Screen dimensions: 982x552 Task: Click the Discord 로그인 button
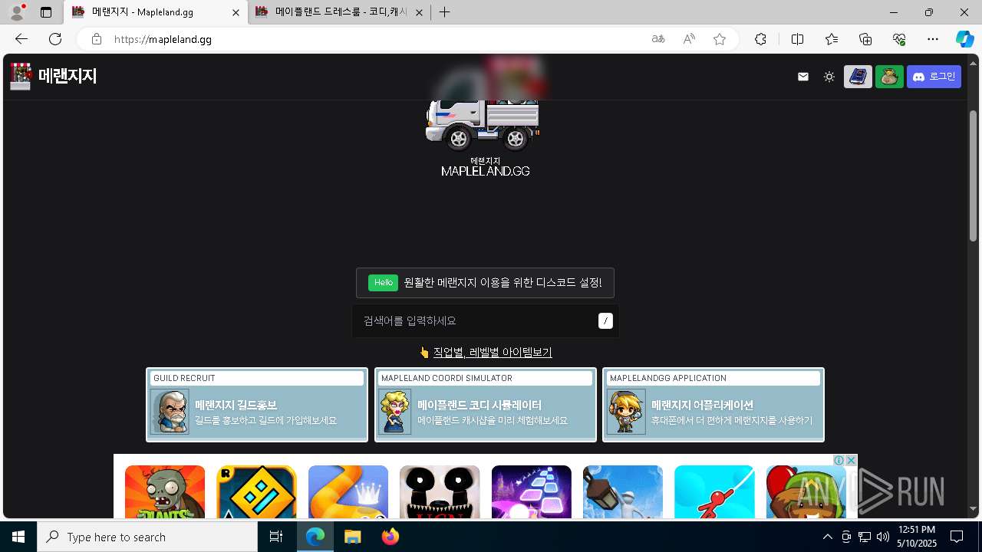[934, 77]
